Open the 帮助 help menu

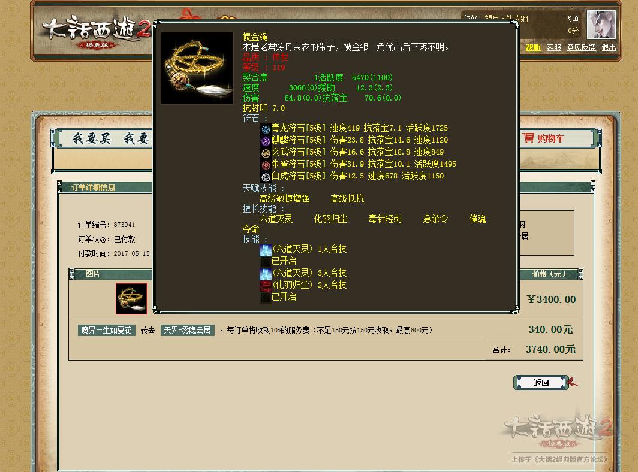click(533, 47)
